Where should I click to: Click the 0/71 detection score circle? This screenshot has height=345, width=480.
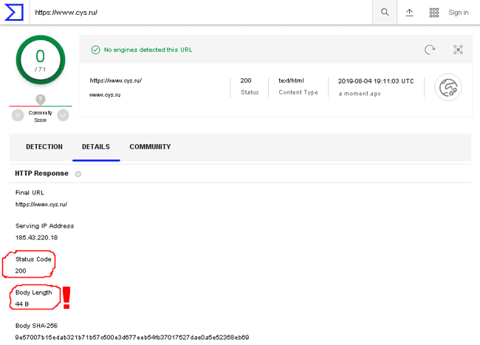click(x=41, y=60)
